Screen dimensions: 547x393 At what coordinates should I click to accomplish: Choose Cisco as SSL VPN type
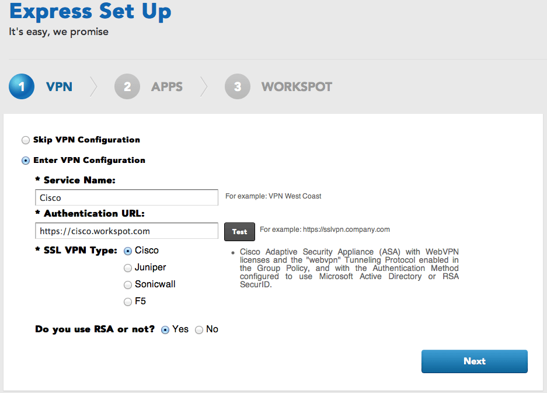pyautogui.click(x=128, y=251)
